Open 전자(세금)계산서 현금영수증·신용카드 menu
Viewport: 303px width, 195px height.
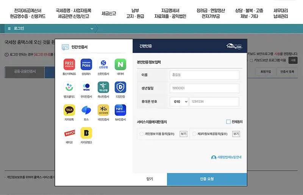(28, 13)
